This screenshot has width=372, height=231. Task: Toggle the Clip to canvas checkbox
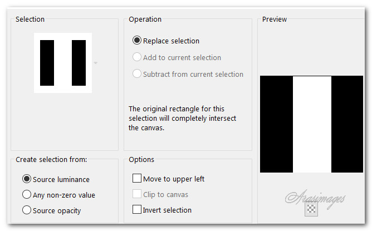137,194
